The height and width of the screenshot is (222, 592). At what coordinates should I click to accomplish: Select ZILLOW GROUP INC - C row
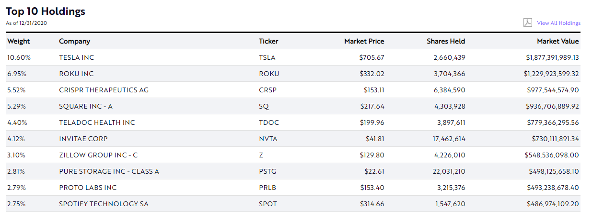click(x=293, y=155)
